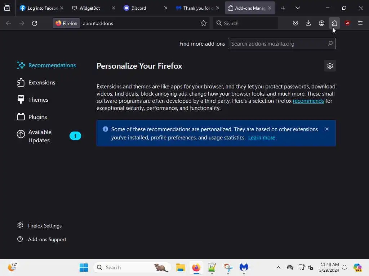The image size is (369, 276).
Task: Open the add-ons tools gear menu
Action: [330, 66]
